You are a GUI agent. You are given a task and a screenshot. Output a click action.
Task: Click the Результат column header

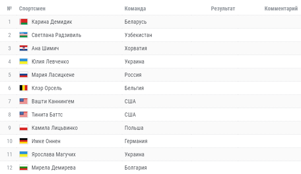point(223,8)
